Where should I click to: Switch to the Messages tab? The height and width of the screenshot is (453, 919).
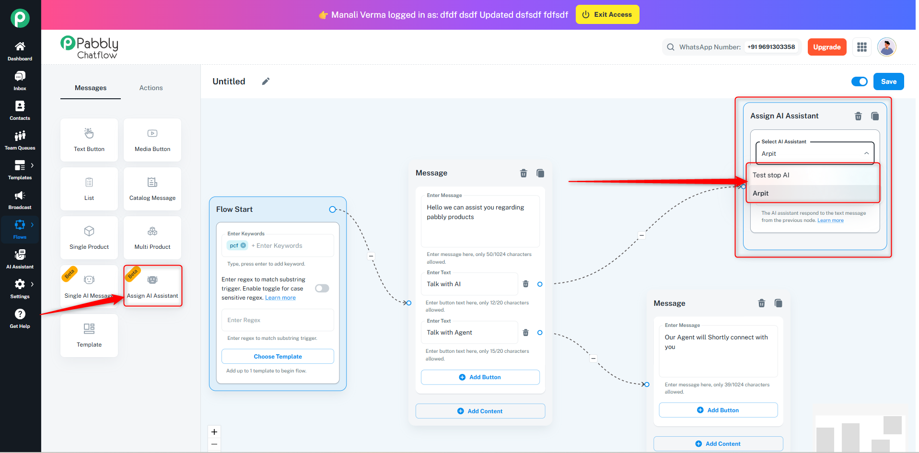(91, 88)
